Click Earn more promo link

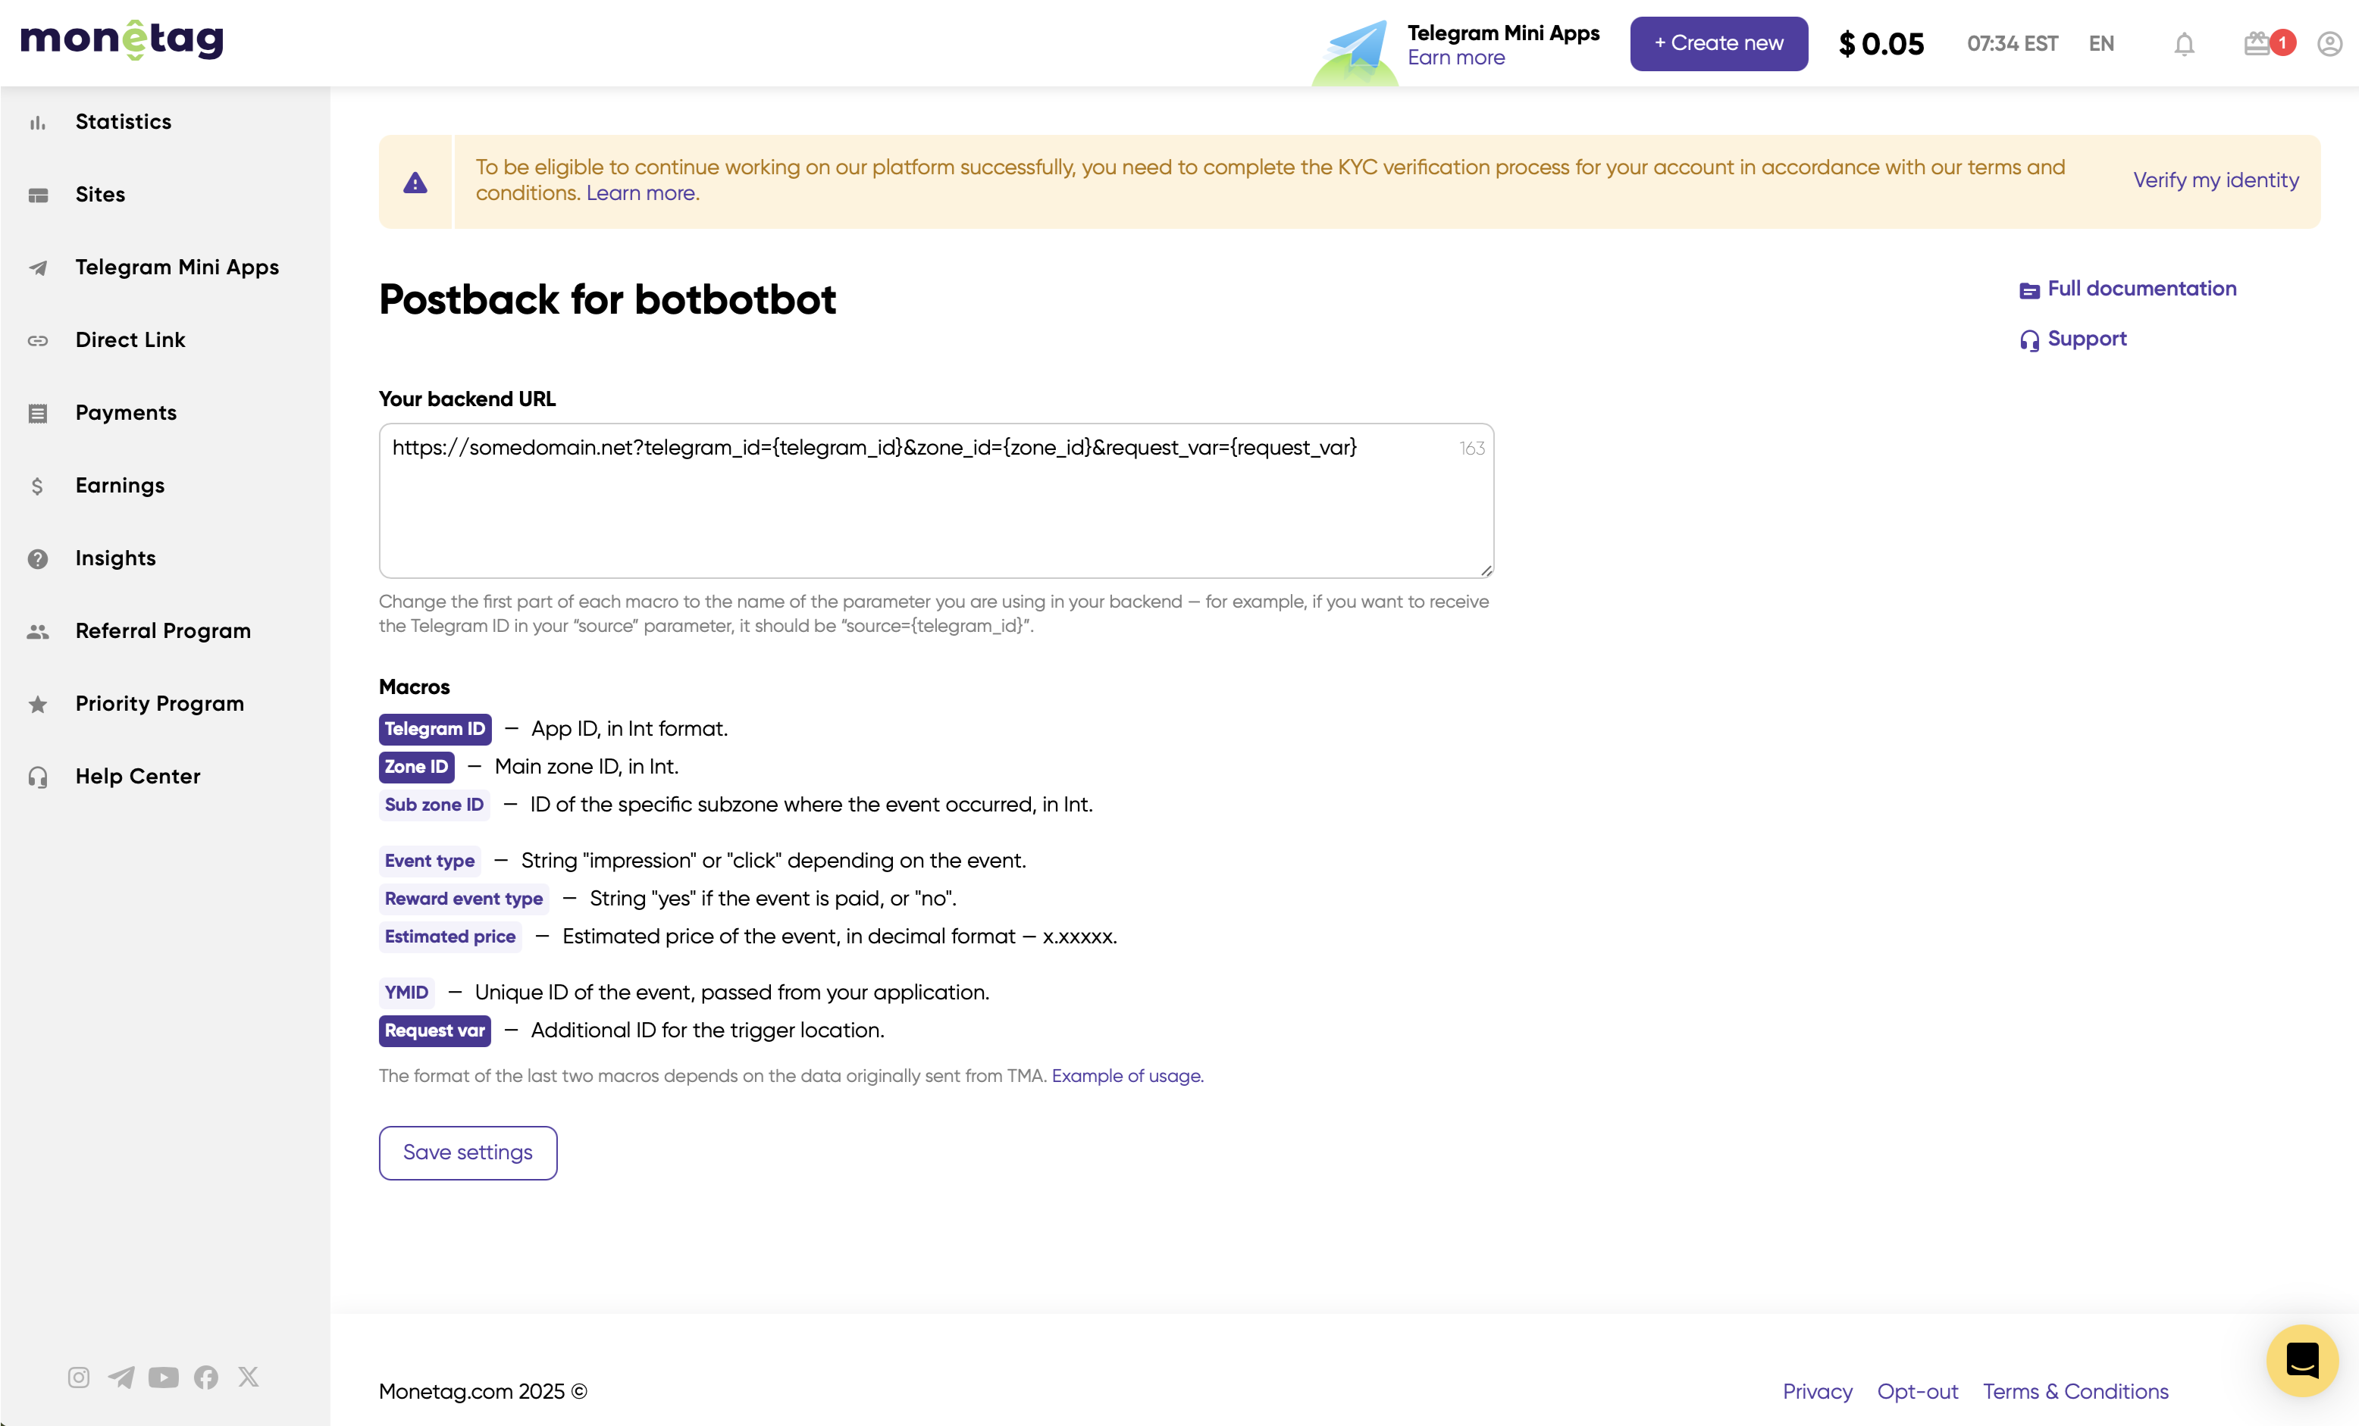(1456, 58)
